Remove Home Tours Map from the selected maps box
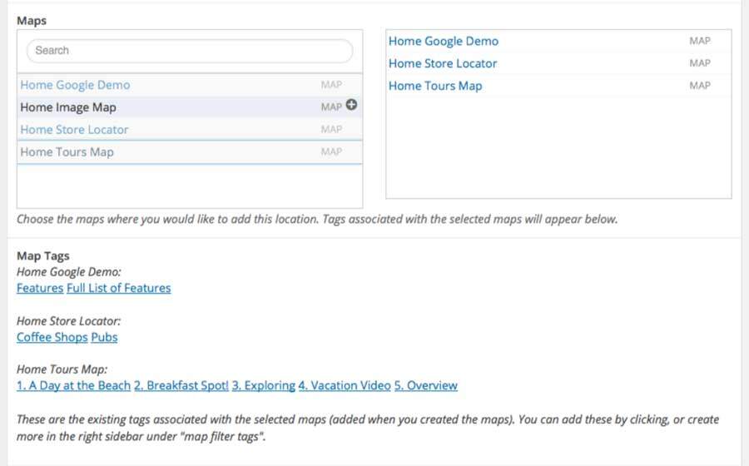 tap(434, 86)
